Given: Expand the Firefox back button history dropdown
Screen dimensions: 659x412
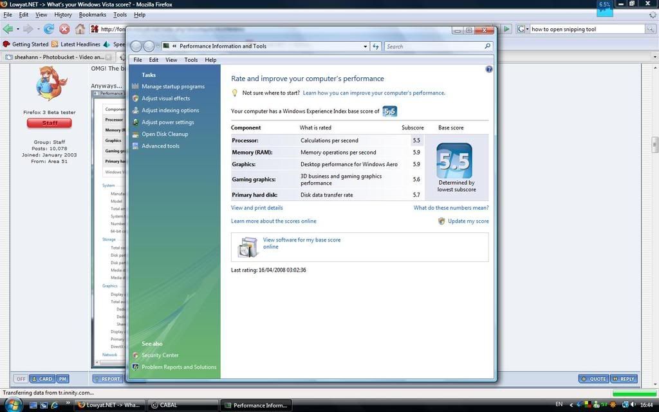Looking at the screenshot, I should [x=17, y=29].
